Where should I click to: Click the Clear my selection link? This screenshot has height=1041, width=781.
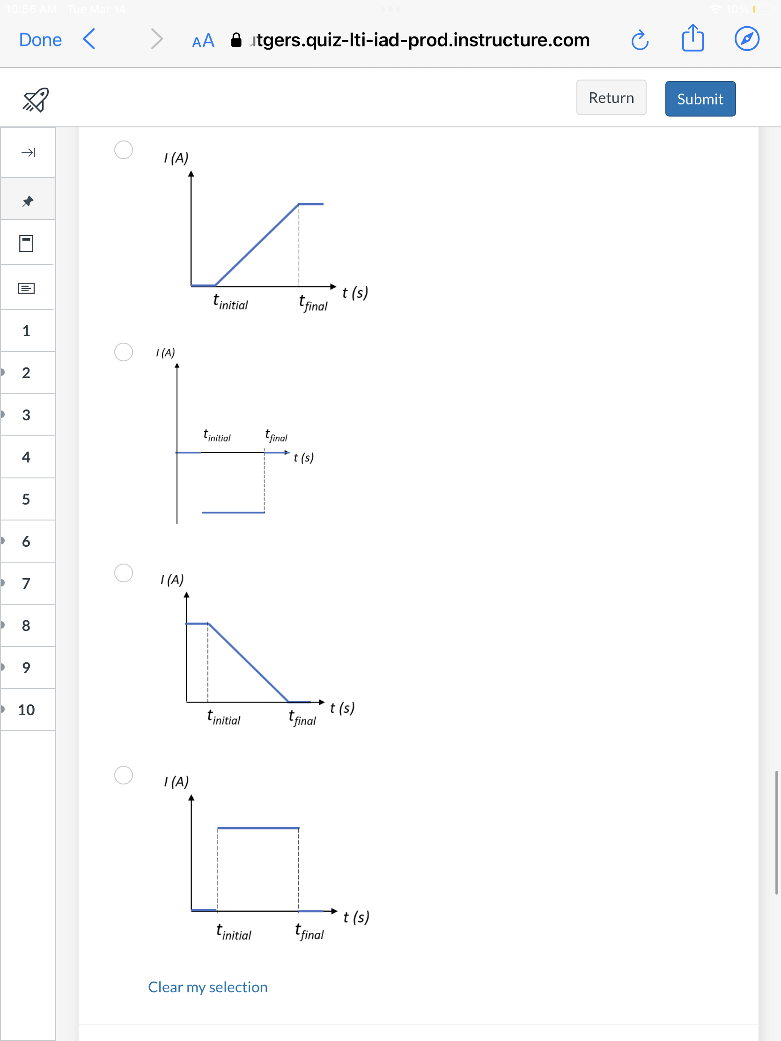point(207,987)
